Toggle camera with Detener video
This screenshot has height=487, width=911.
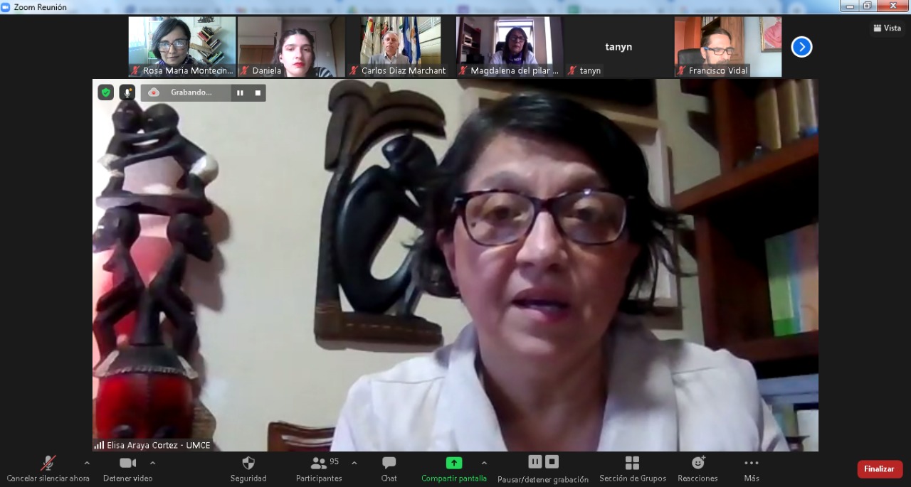[x=127, y=469]
